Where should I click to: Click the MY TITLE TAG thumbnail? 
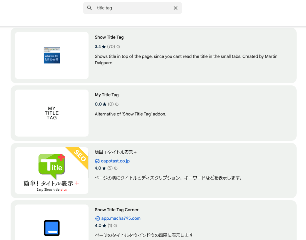51,113
